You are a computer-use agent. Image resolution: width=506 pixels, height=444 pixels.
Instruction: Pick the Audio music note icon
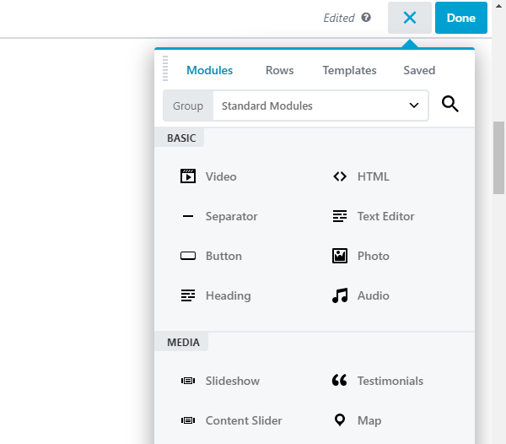(340, 295)
